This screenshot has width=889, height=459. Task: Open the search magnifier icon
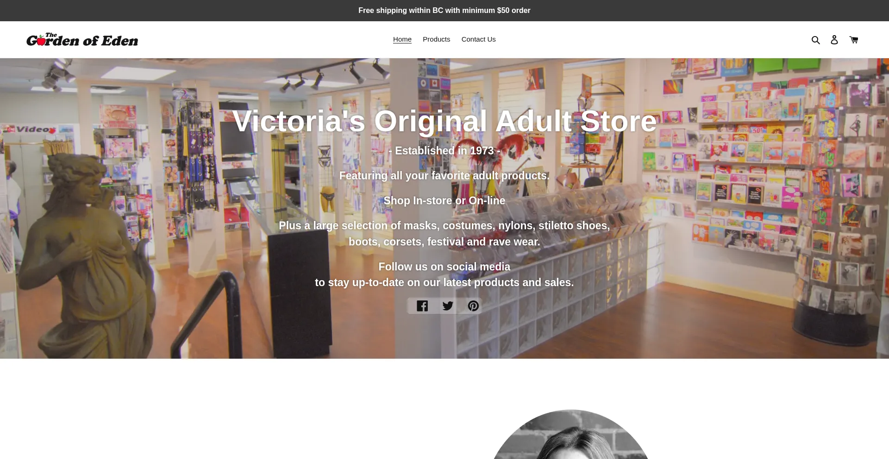click(815, 40)
